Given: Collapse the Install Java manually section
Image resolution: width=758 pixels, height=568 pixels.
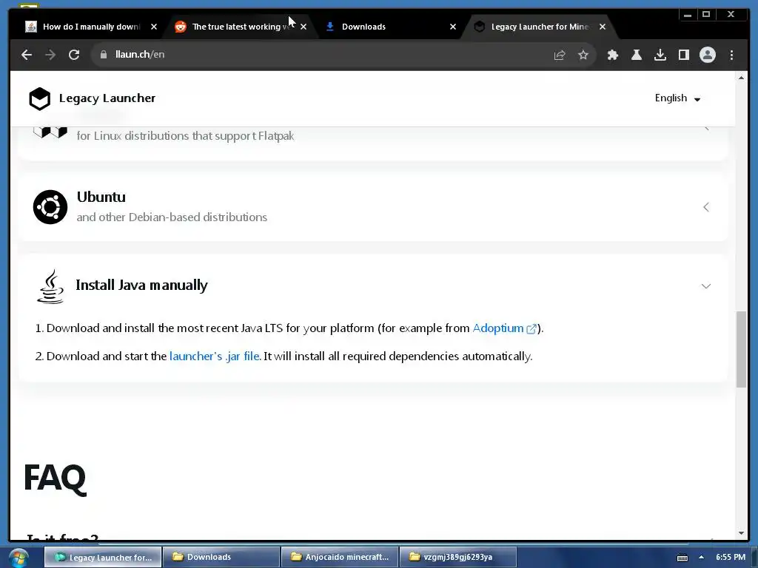Looking at the screenshot, I should [x=705, y=286].
